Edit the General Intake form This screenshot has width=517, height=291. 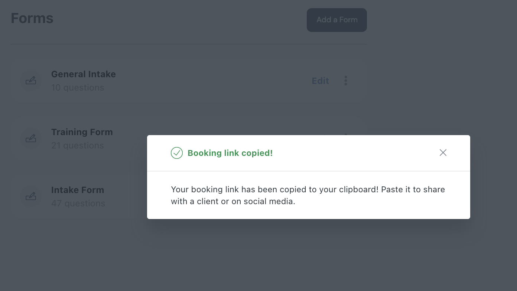(320, 81)
